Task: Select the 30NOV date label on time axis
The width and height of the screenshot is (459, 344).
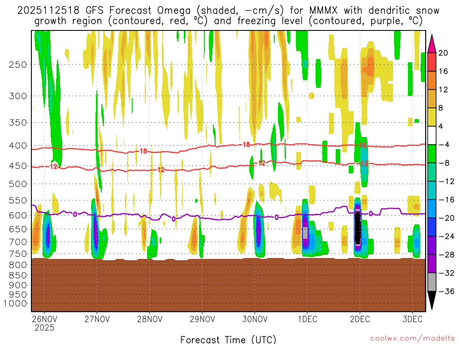Action: tap(255, 319)
